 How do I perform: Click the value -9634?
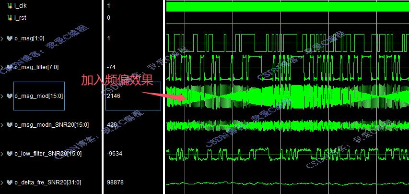coord(115,154)
